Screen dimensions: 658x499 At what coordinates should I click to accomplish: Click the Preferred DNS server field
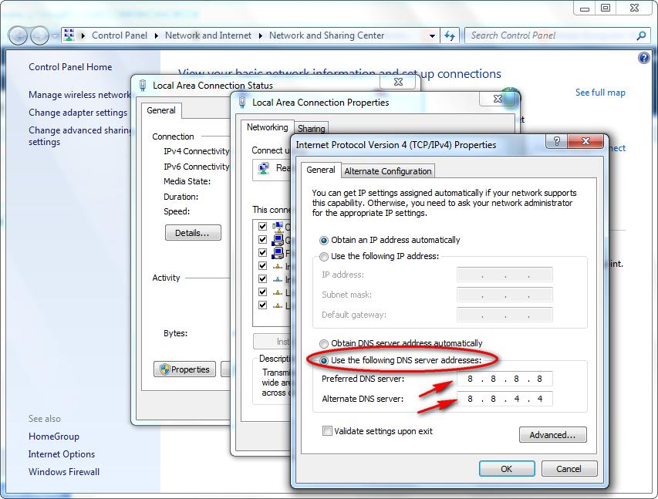pyautogui.click(x=504, y=379)
